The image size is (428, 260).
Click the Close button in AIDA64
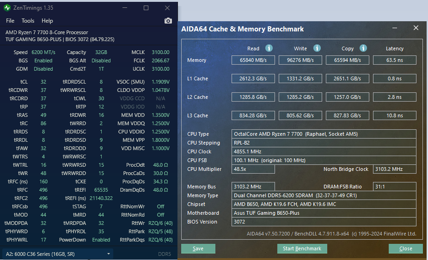pos(406,248)
